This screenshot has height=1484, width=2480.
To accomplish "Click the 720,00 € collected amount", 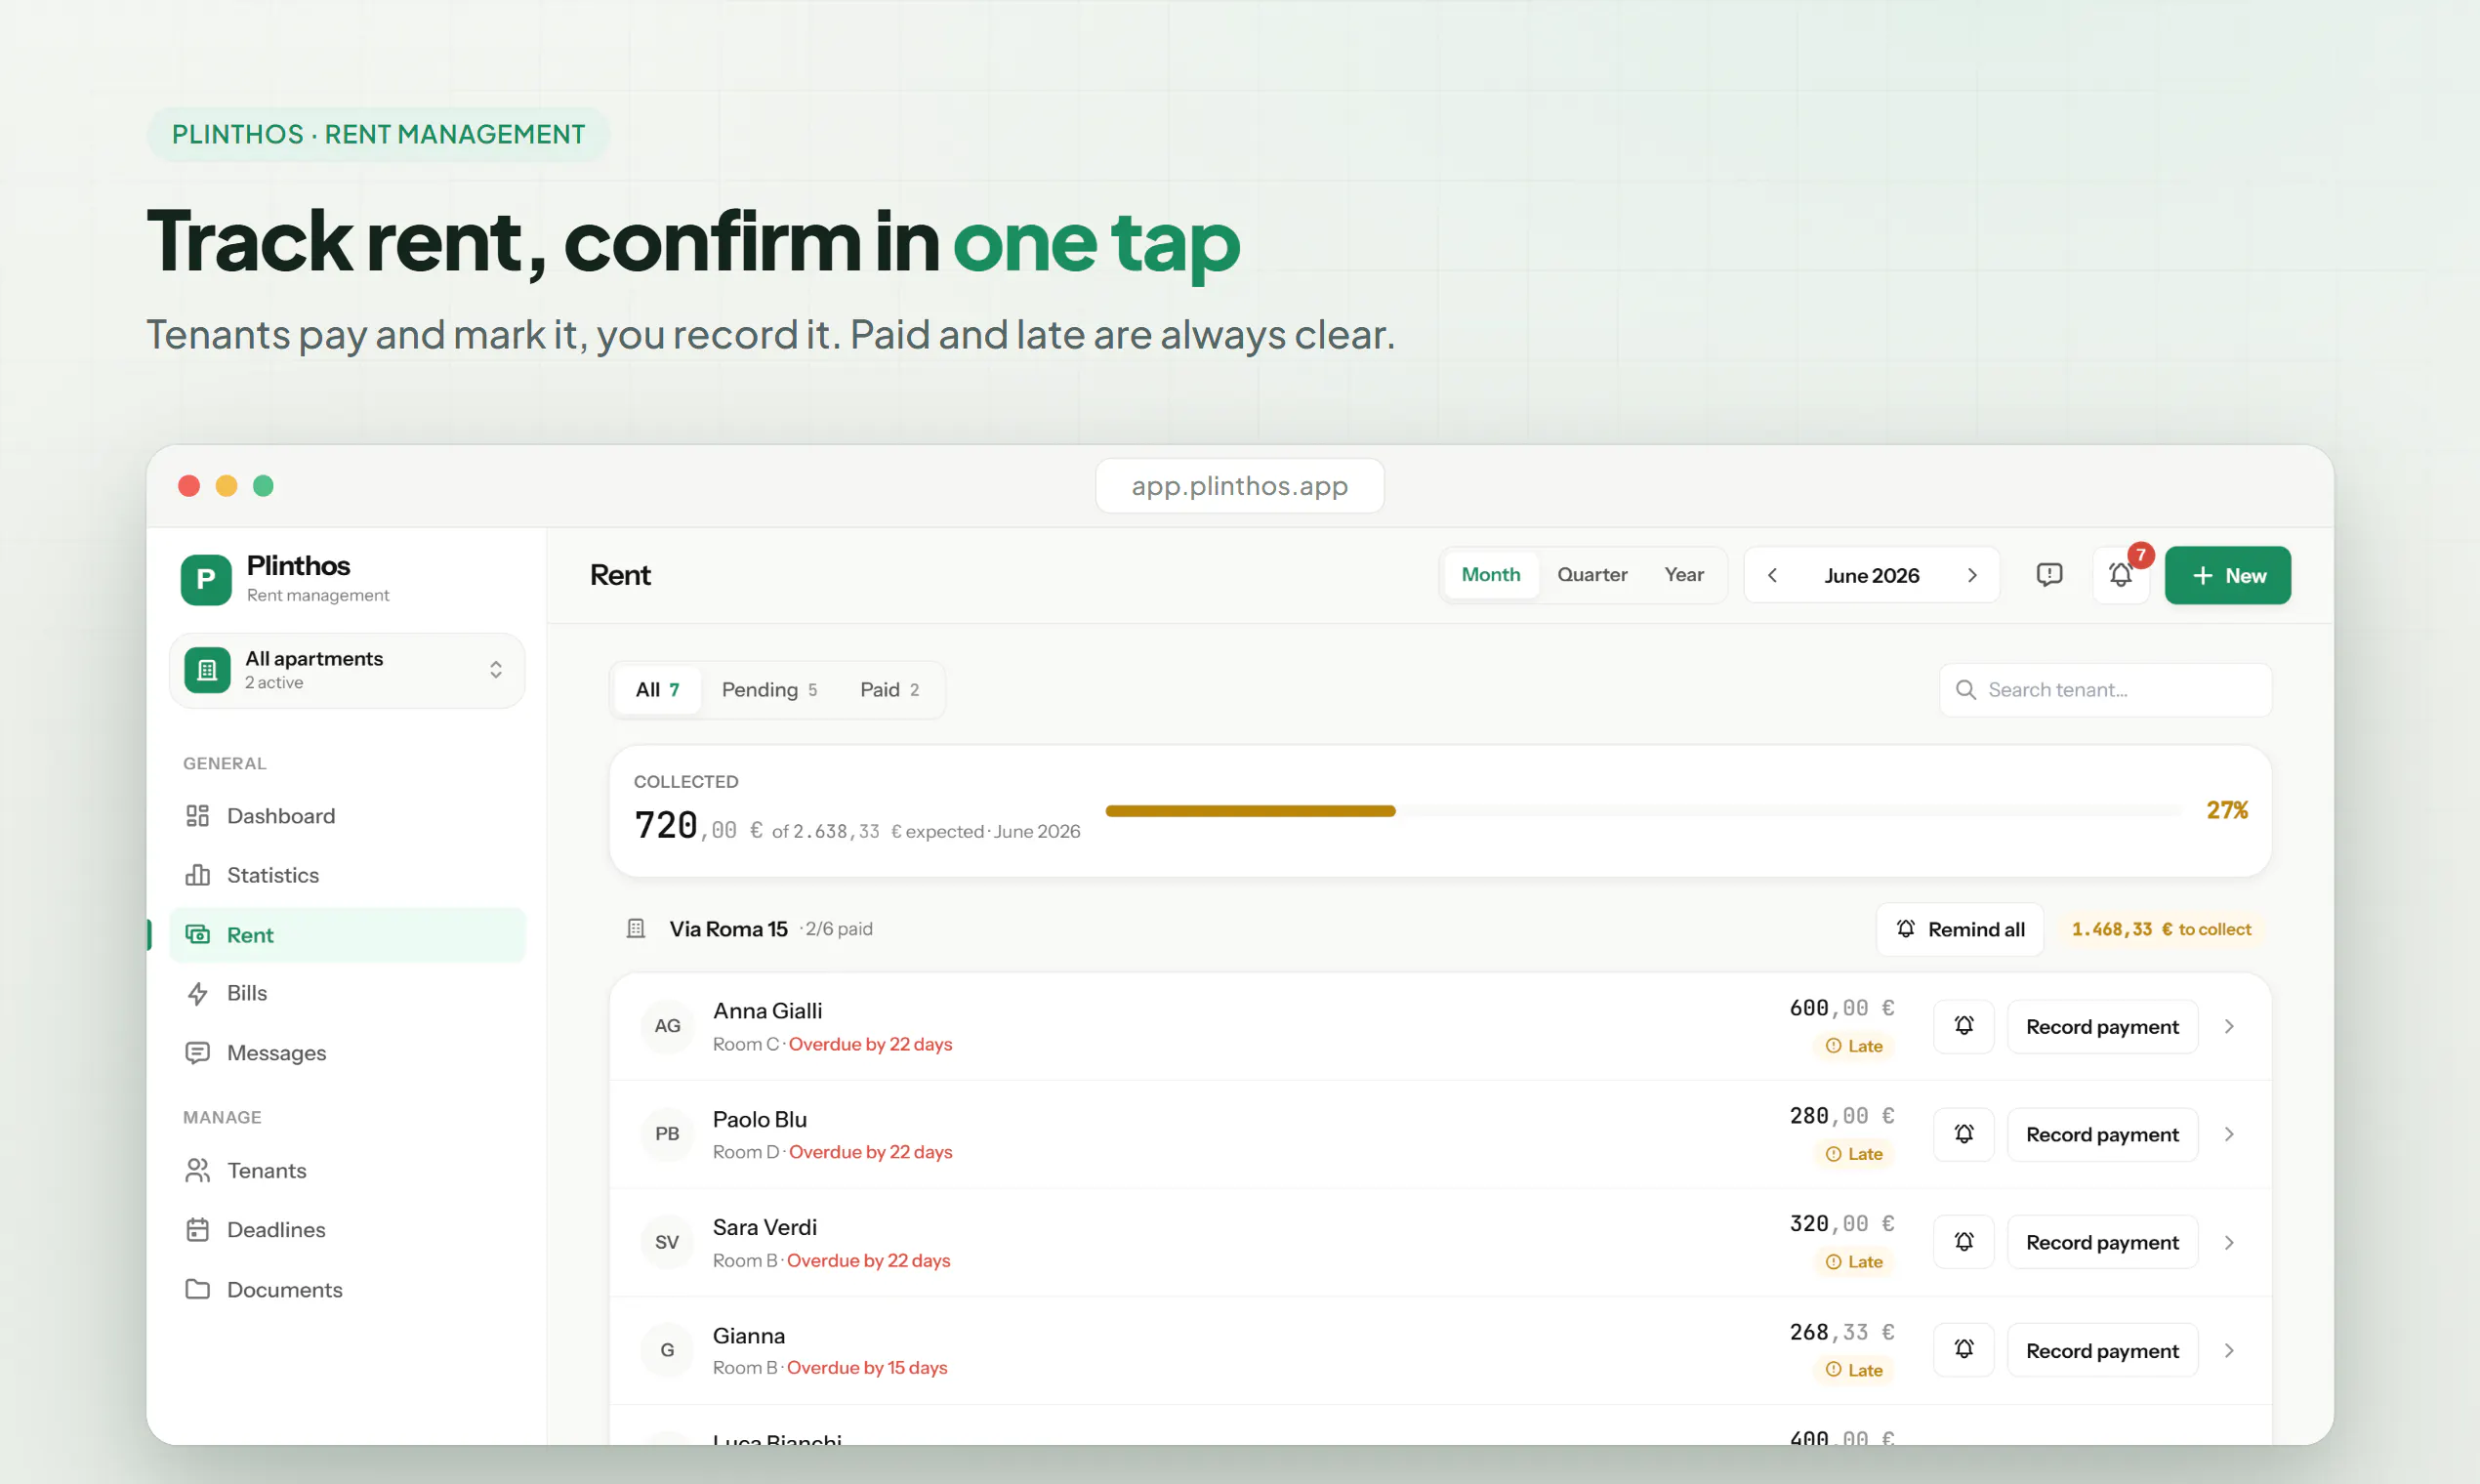I will point(699,826).
